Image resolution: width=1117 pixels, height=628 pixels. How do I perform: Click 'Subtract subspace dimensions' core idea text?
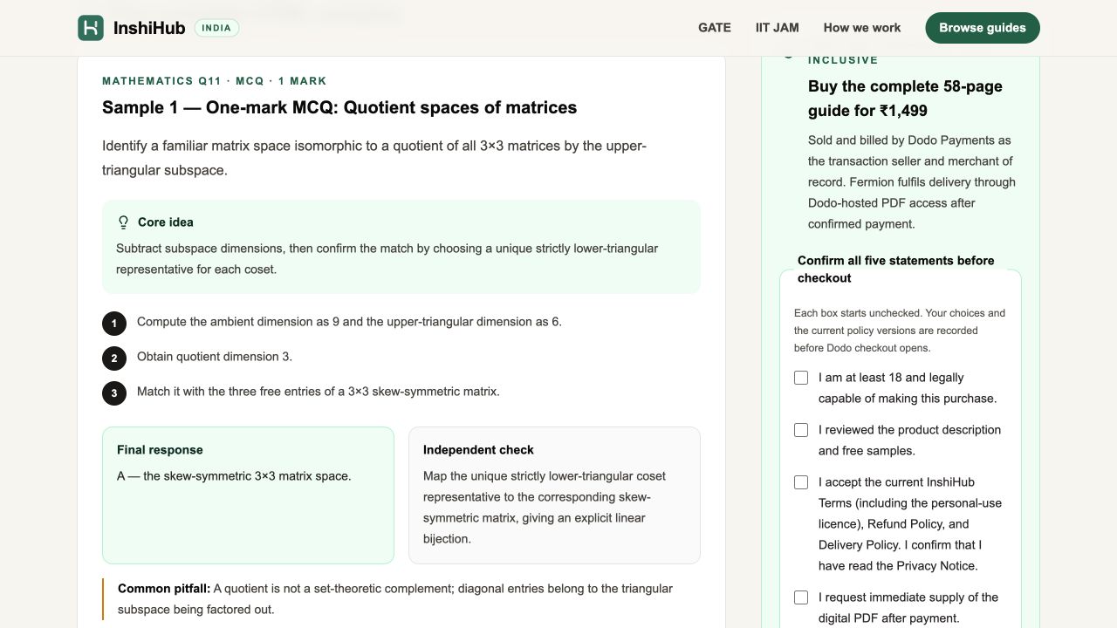[x=387, y=259]
